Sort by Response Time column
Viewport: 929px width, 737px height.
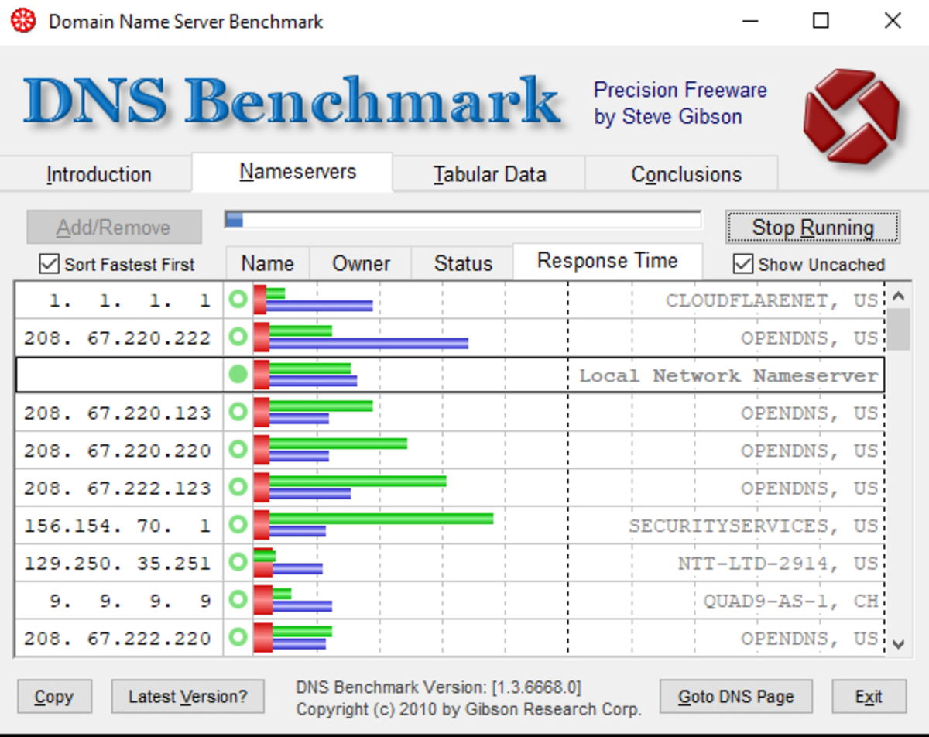coord(608,260)
